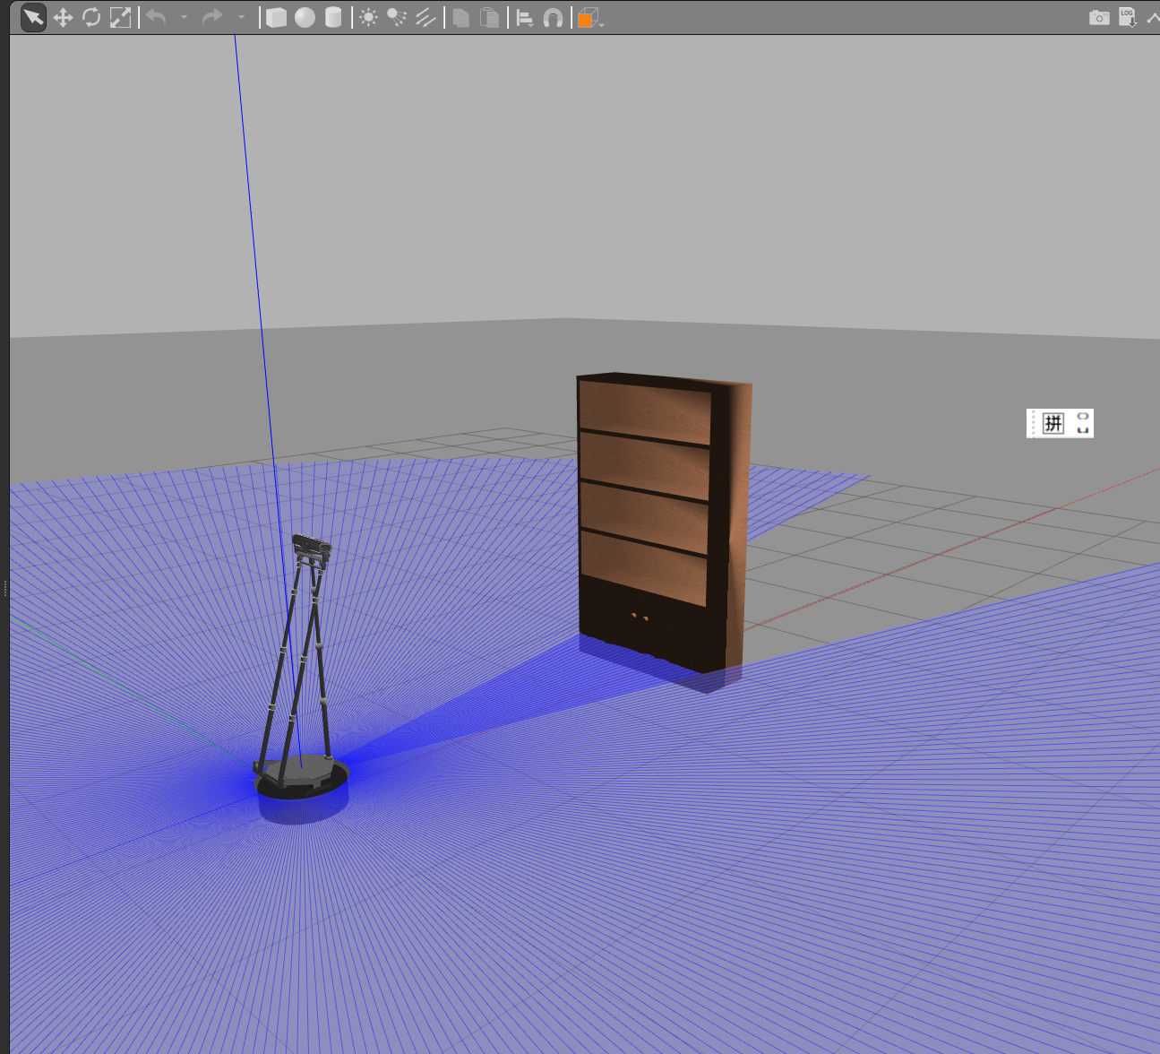This screenshot has width=1160, height=1054.
Task: Select the arrow selection mode tool
Action: 33,18
